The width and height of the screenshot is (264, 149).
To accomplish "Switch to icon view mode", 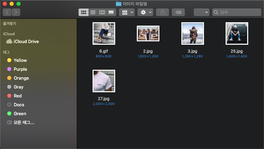I will 83,12.
